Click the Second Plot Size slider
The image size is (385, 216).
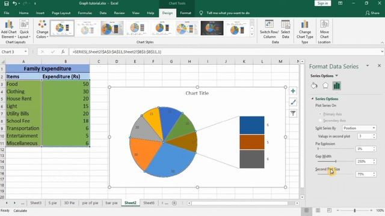pos(336,174)
